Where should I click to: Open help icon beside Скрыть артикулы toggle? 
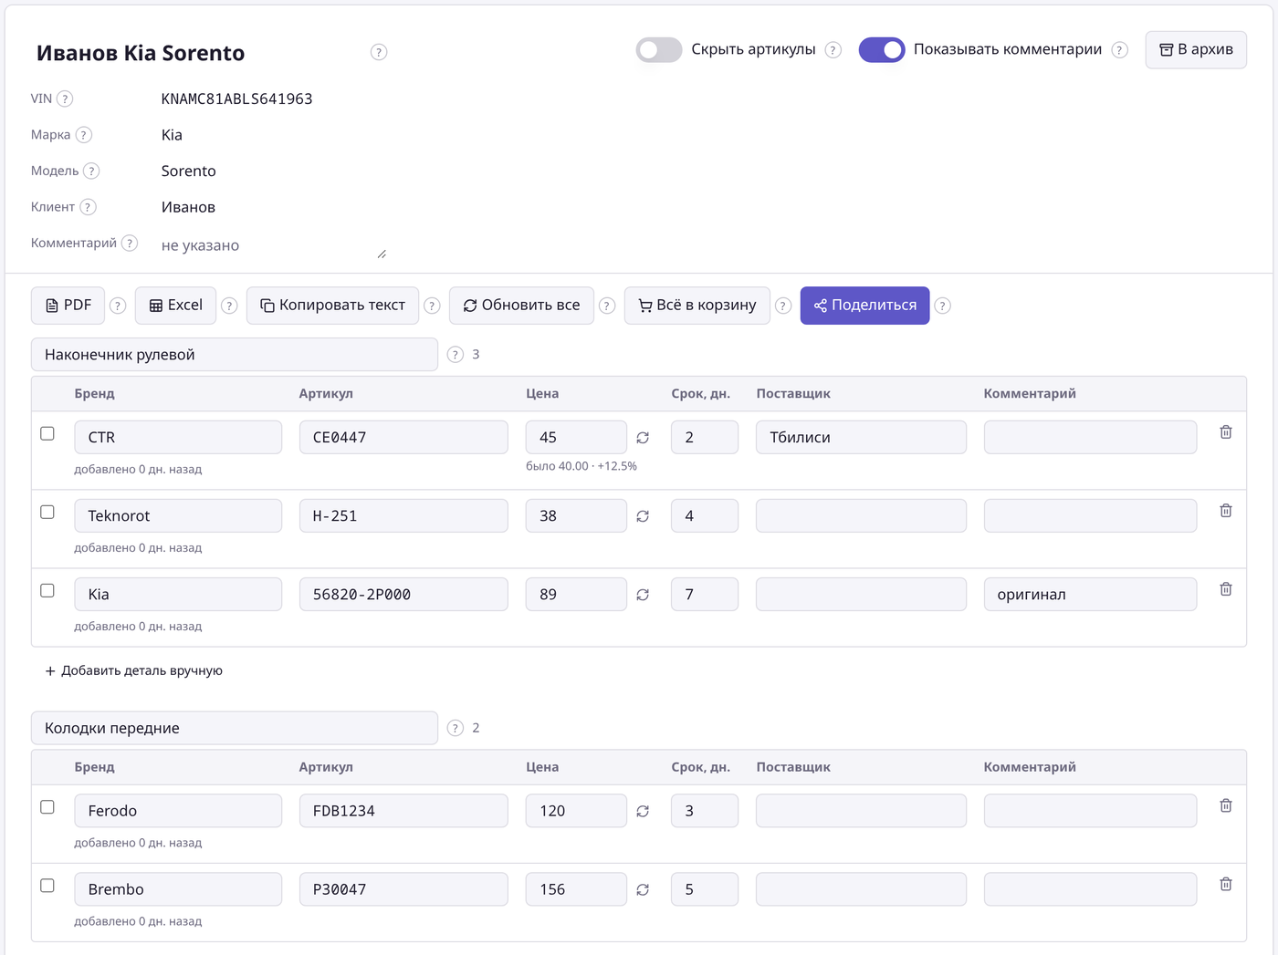pos(833,50)
